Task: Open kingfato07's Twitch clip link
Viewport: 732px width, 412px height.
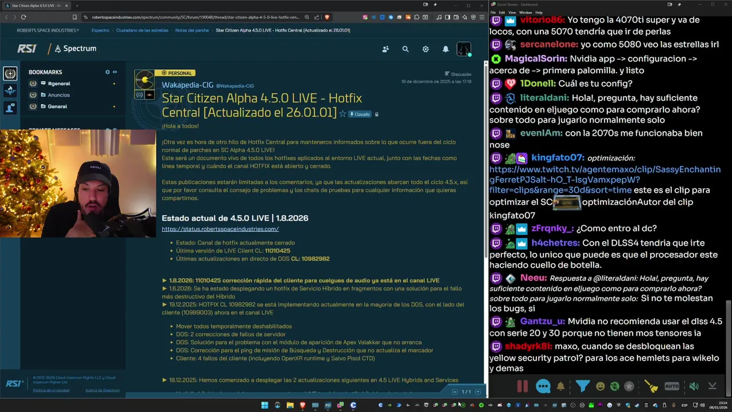Action: (604, 180)
